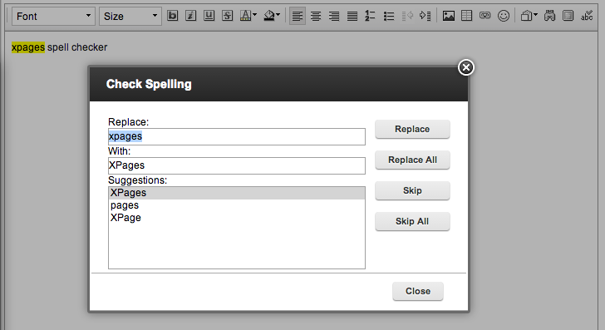Align text right
The image size is (605, 330).
tap(334, 16)
